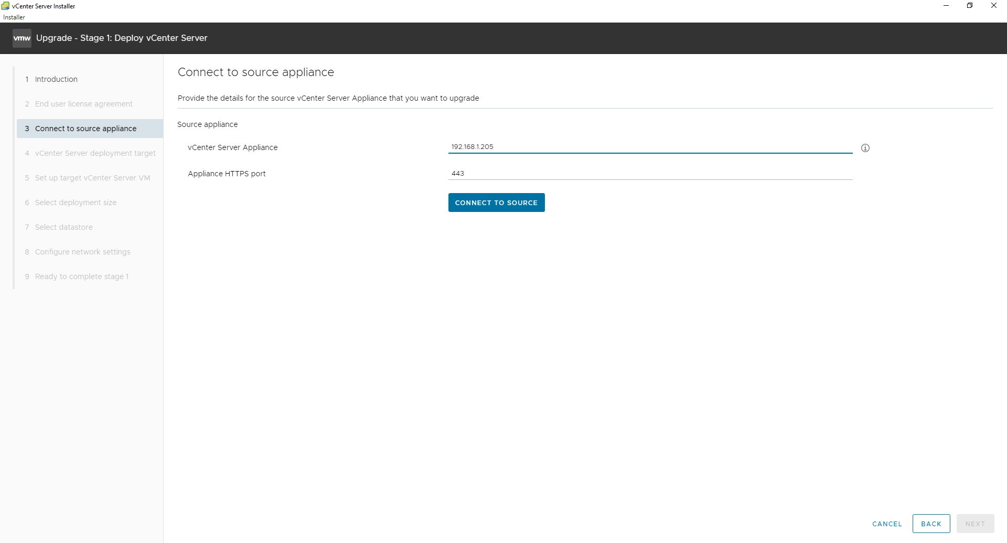Screen dimensions: 1007x543
Task: Click the 'Appliance HTTPS port' field label
Action: pos(227,174)
